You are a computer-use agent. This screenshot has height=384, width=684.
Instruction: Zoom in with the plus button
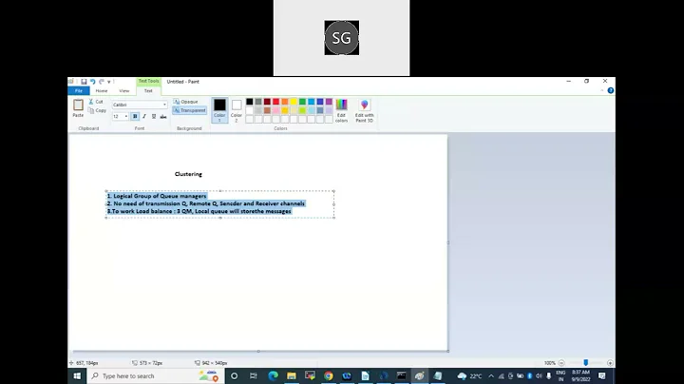click(610, 363)
